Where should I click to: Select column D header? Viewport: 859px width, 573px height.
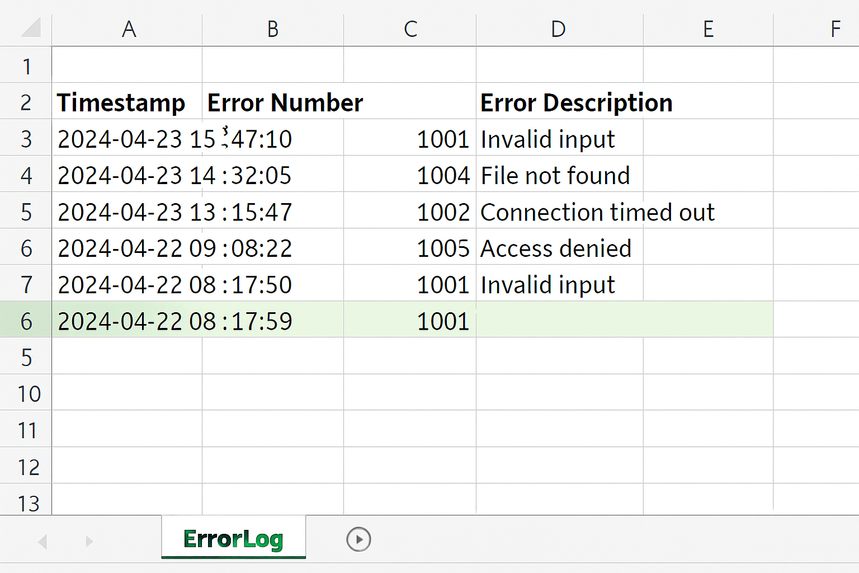(x=559, y=29)
